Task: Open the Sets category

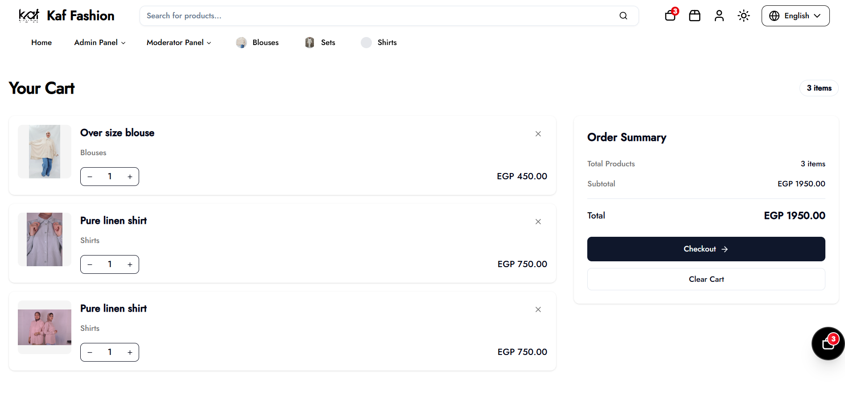Action: coord(320,42)
